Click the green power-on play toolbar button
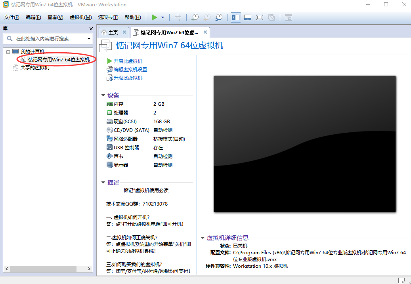411x284 pixels. [x=155, y=17]
